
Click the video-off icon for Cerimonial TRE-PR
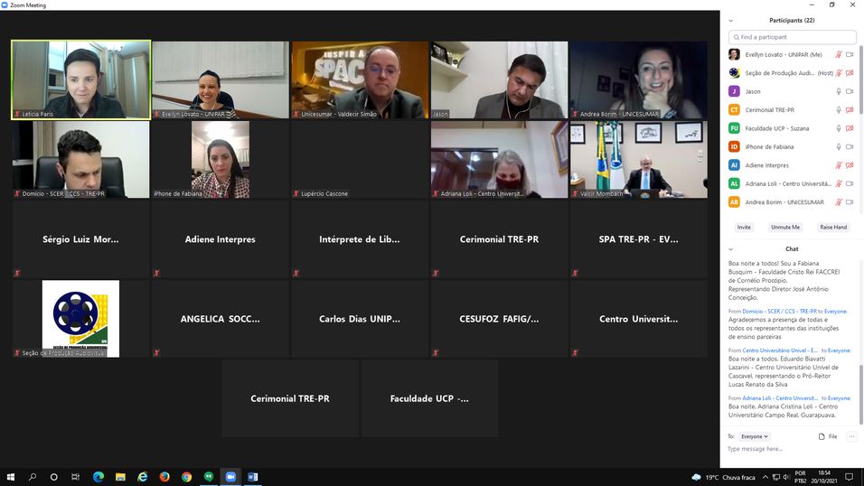click(x=850, y=109)
